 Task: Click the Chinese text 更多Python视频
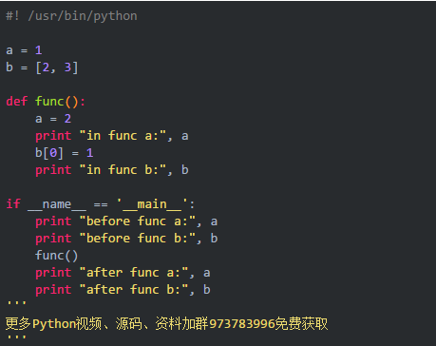point(53,324)
